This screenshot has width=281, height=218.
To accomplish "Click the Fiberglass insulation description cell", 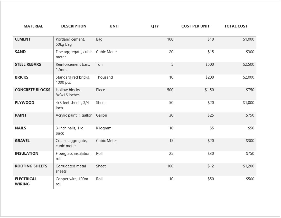I will (x=73, y=156).
